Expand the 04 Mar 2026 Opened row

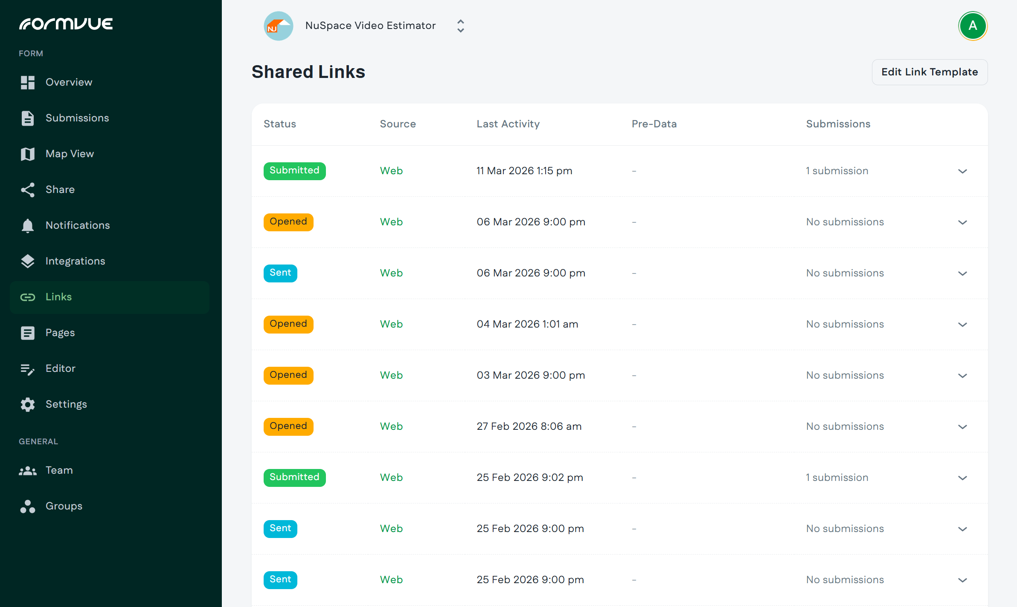click(x=962, y=325)
